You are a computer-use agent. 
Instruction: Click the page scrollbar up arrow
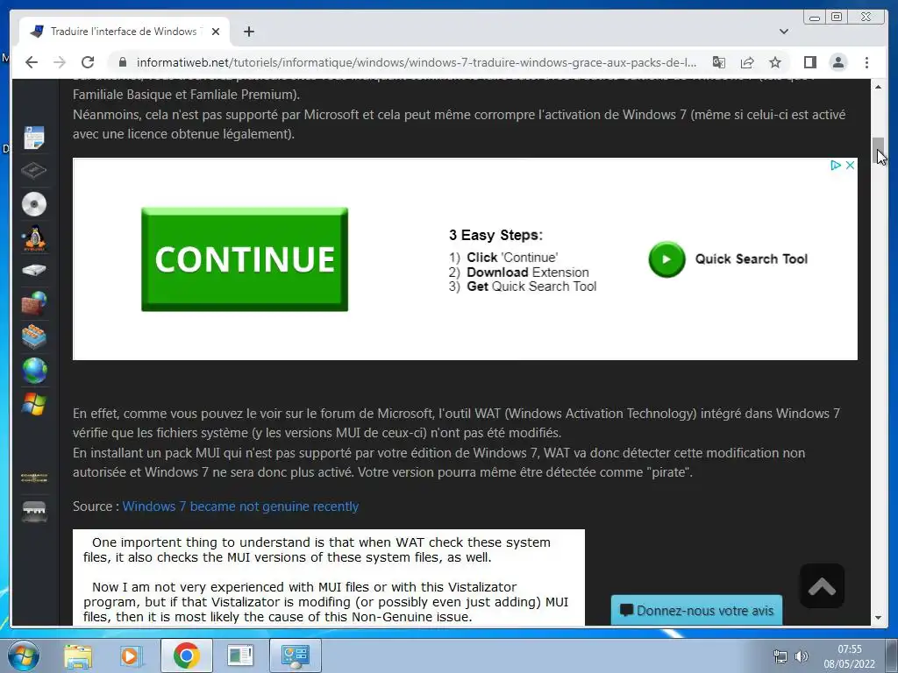[879, 87]
